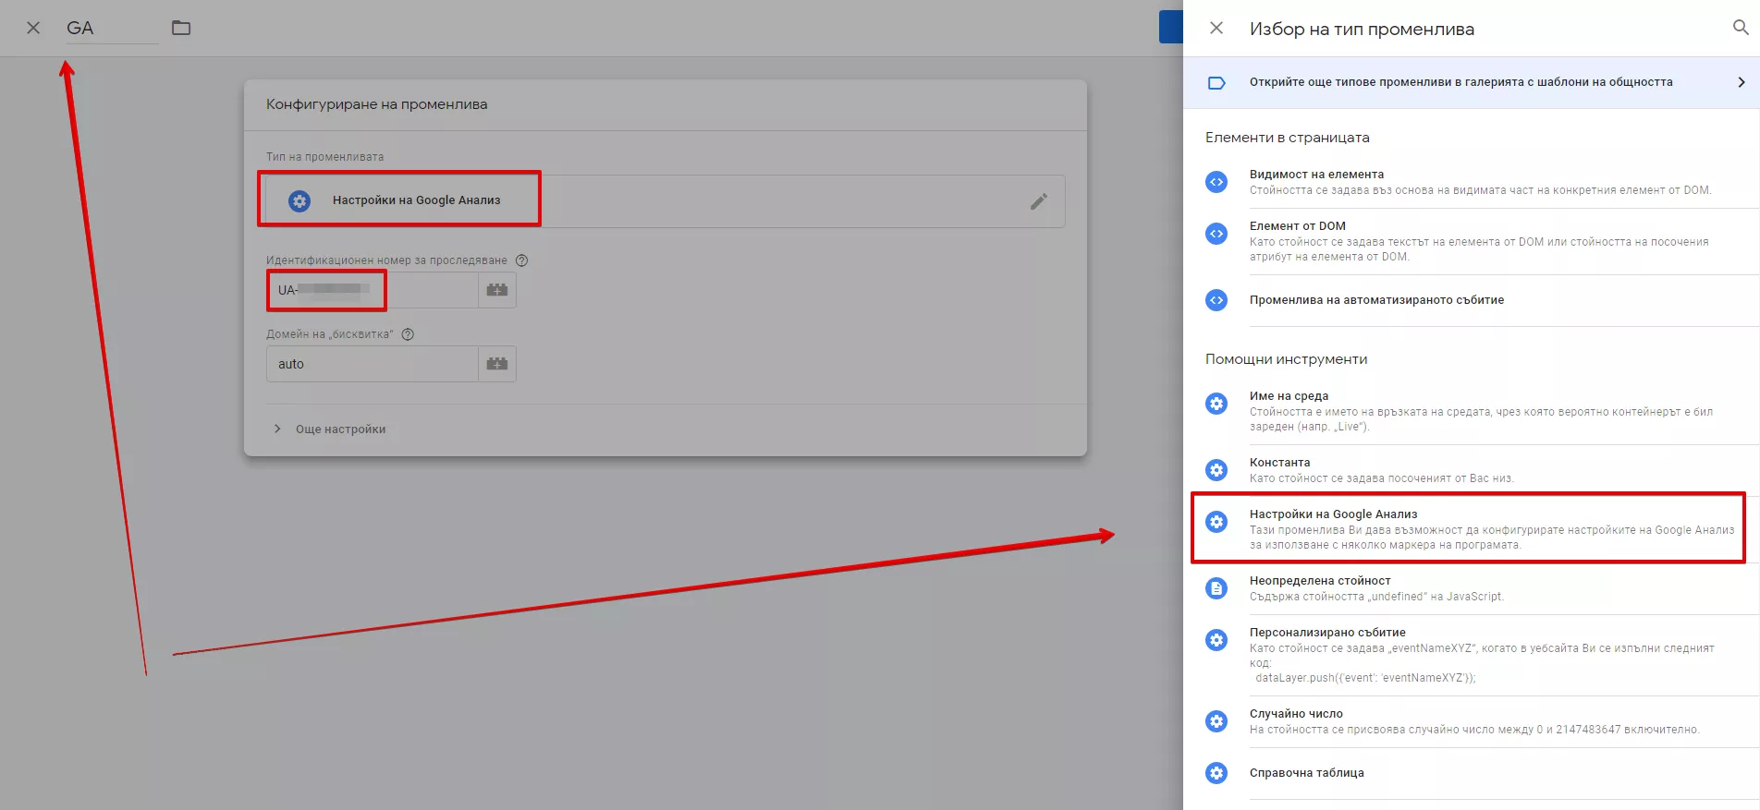Select Случайно число variable type
The image size is (1760, 810).
[x=1472, y=721]
